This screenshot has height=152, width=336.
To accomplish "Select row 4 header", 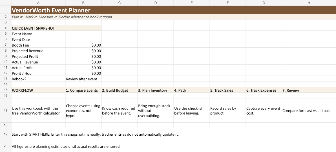I will point(6,28).
